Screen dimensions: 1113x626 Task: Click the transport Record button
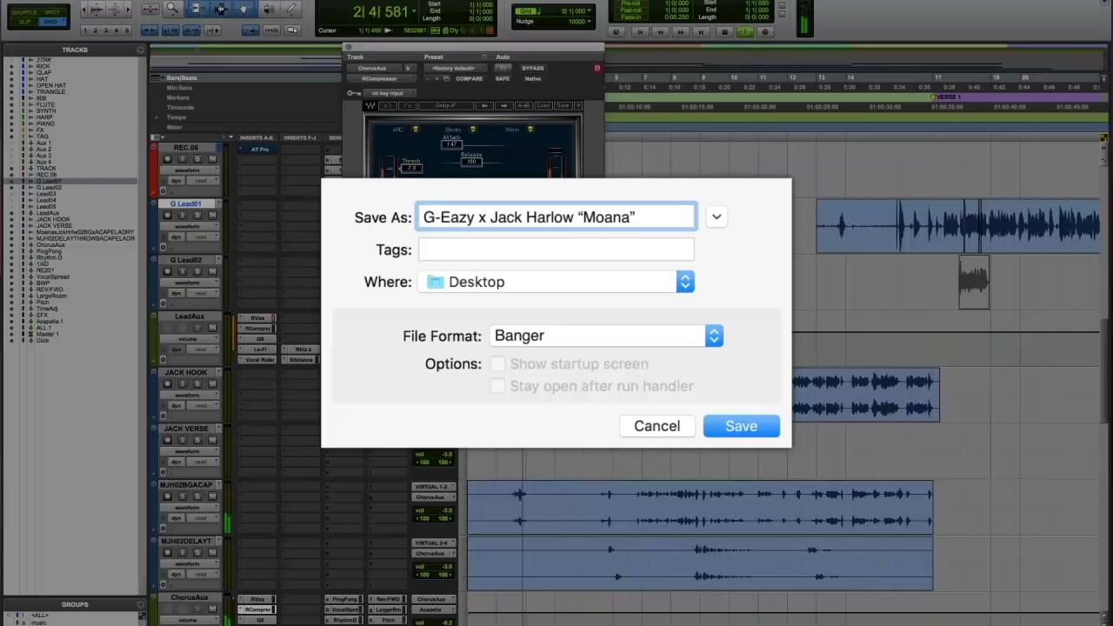pyautogui.click(x=765, y=32)
